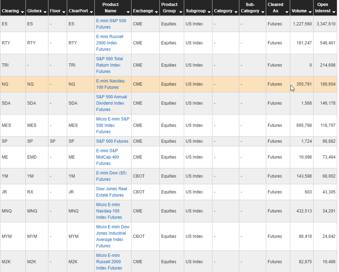Click M2K clearing code cell

(13, 262)
